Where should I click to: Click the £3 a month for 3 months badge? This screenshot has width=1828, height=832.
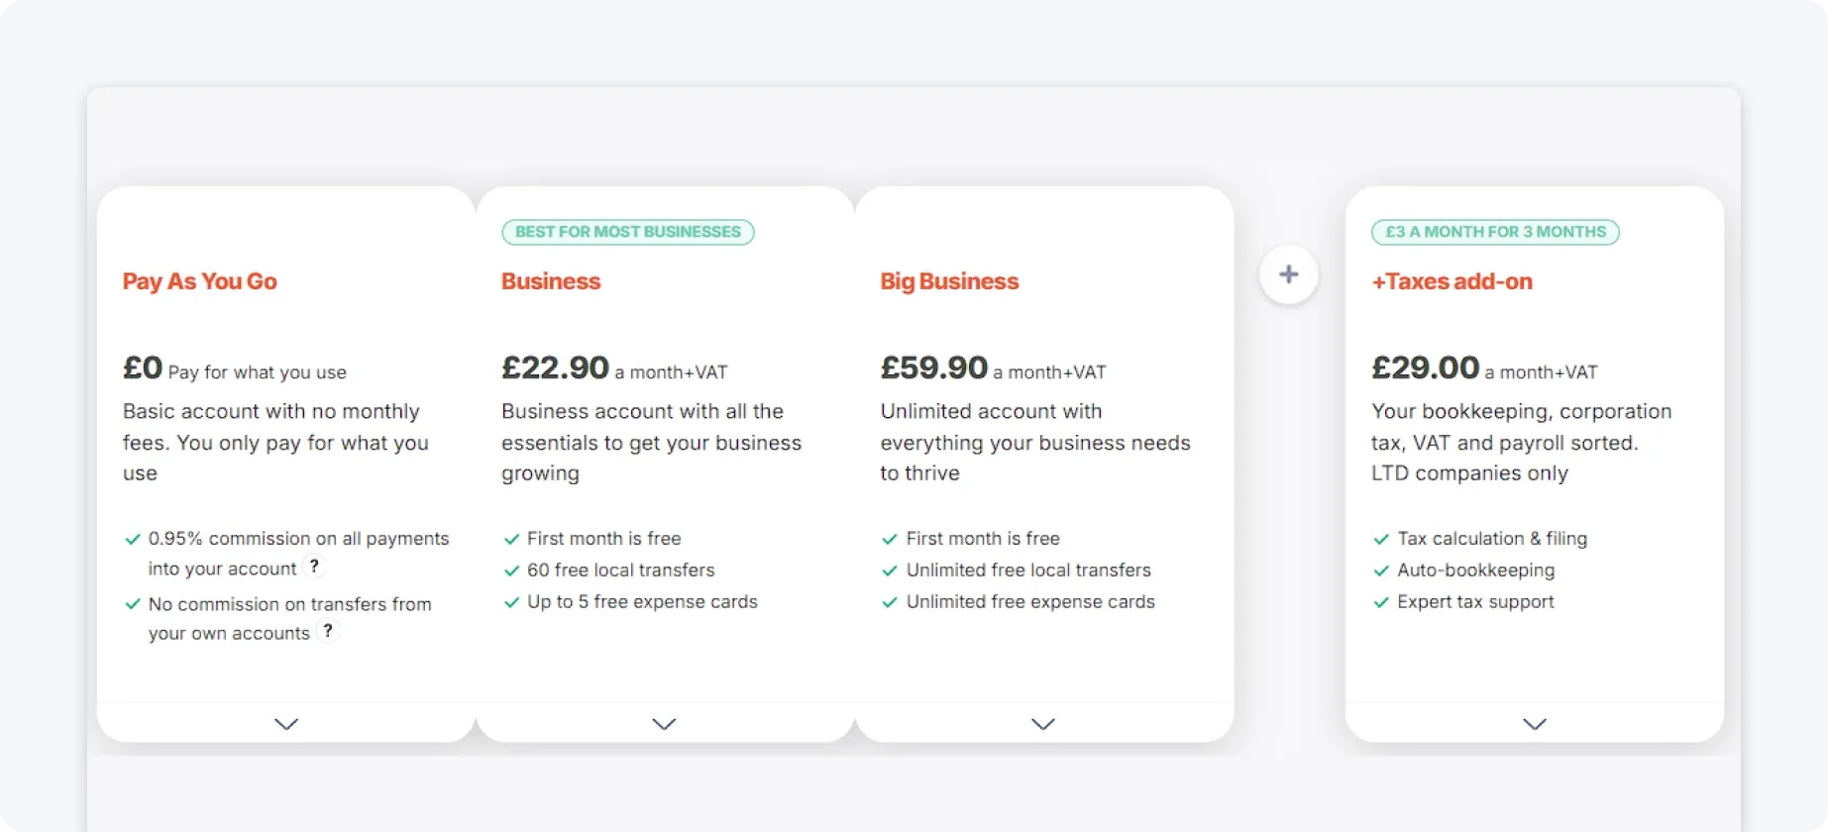[1495, 232]
